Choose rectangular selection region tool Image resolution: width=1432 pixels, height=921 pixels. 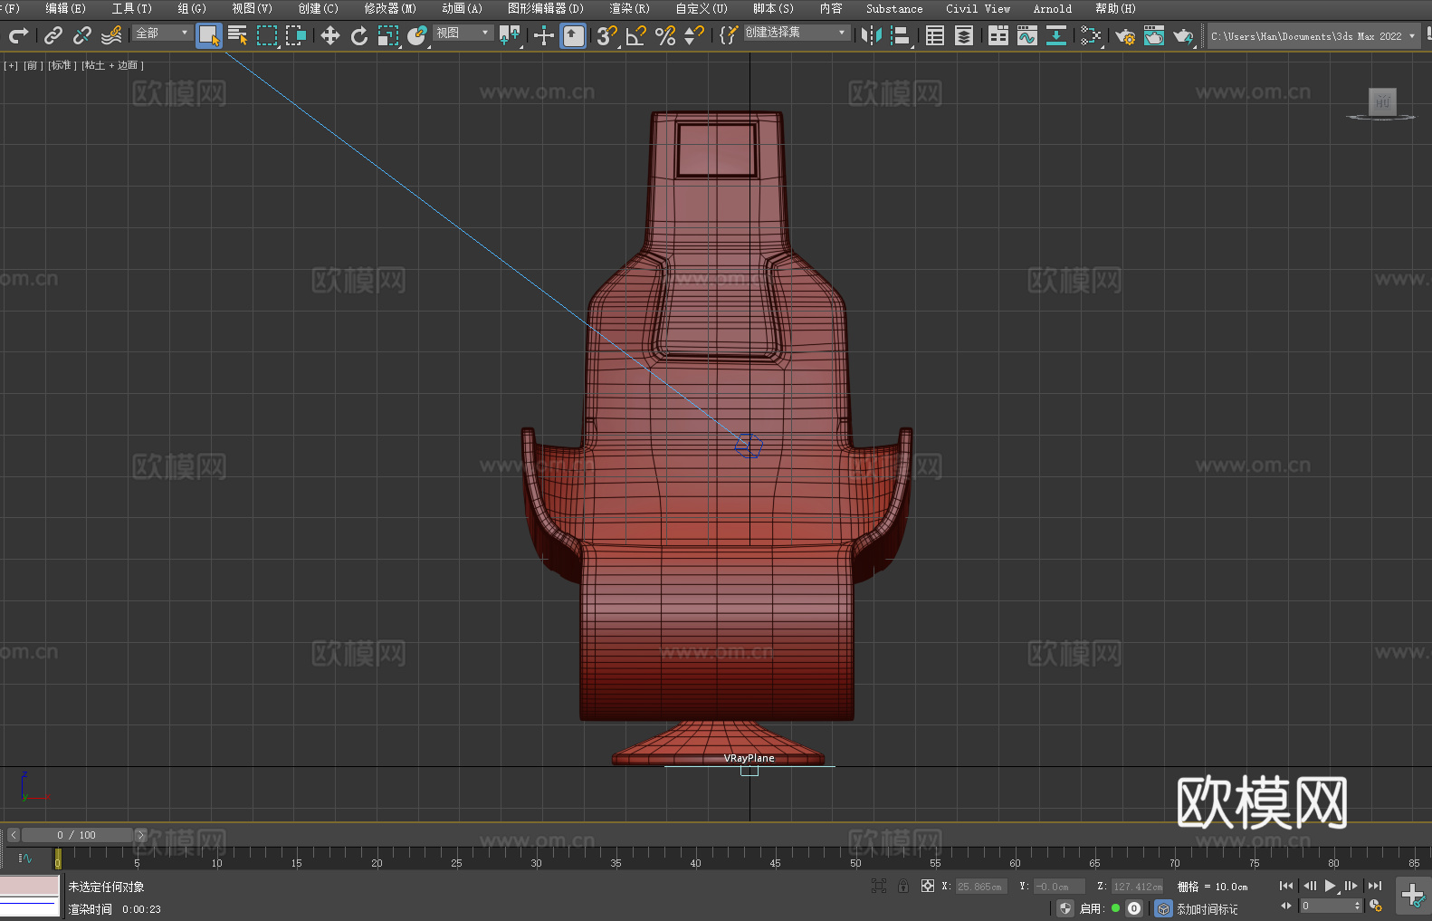267,35
